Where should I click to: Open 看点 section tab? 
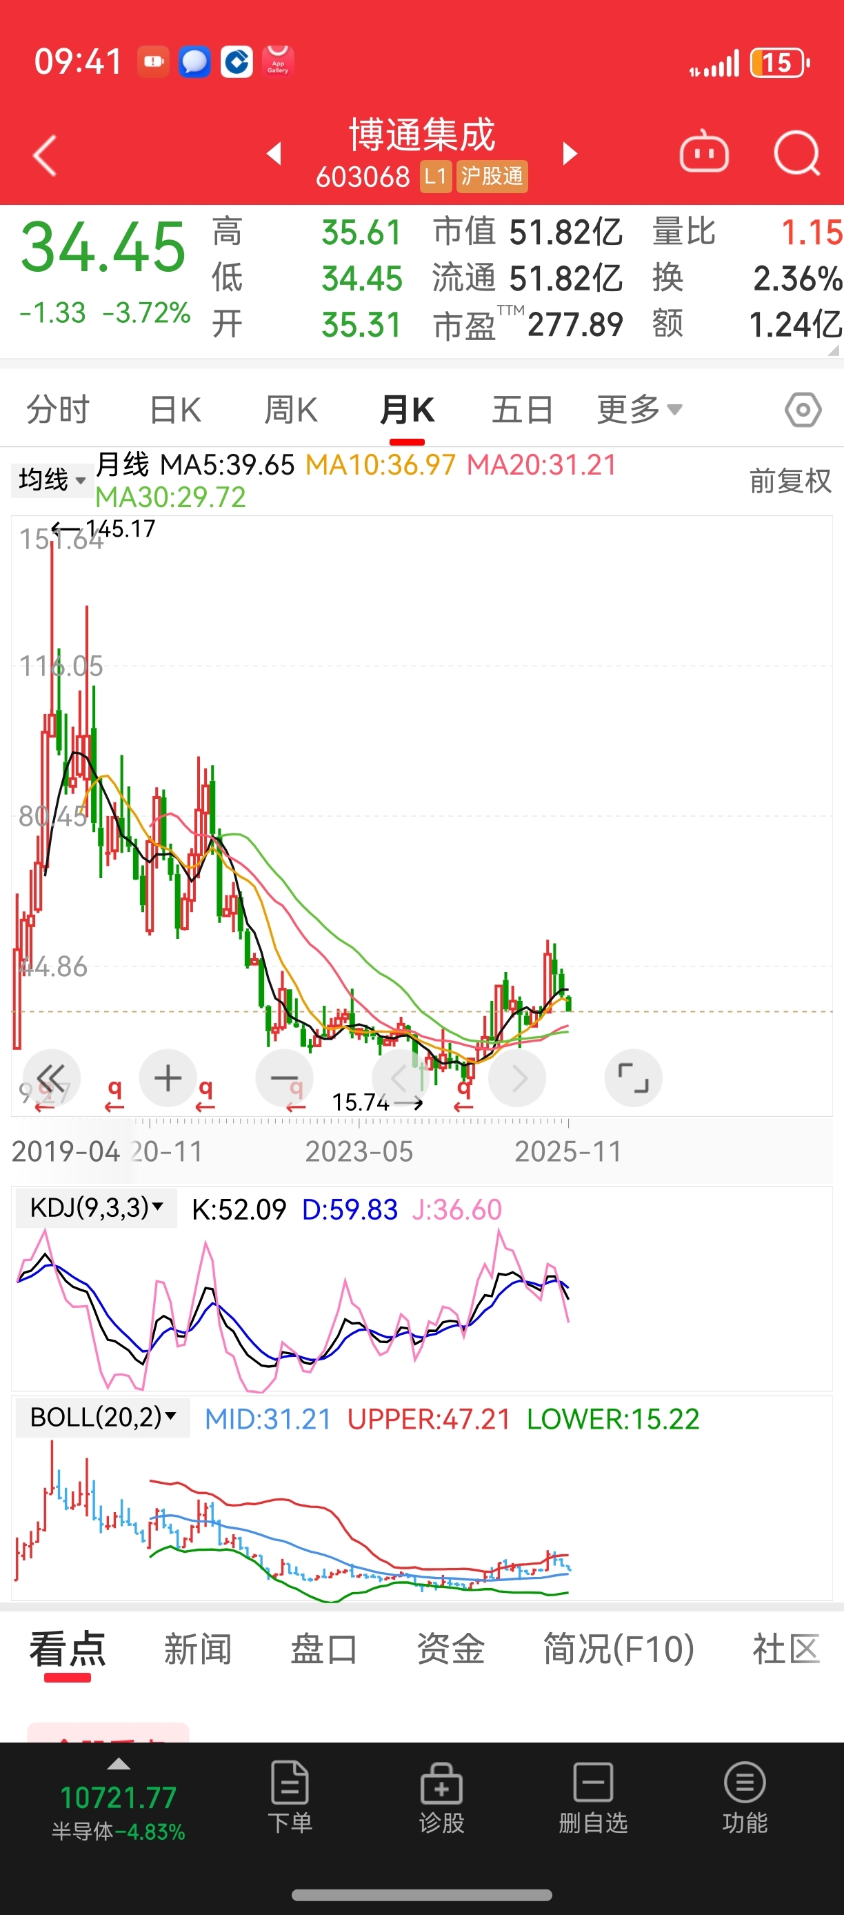pyautogui.click(x=68, y=1649)
